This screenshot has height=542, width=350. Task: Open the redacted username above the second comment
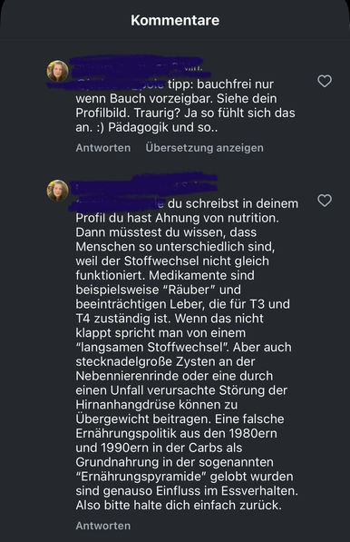(x=145, y=187)
